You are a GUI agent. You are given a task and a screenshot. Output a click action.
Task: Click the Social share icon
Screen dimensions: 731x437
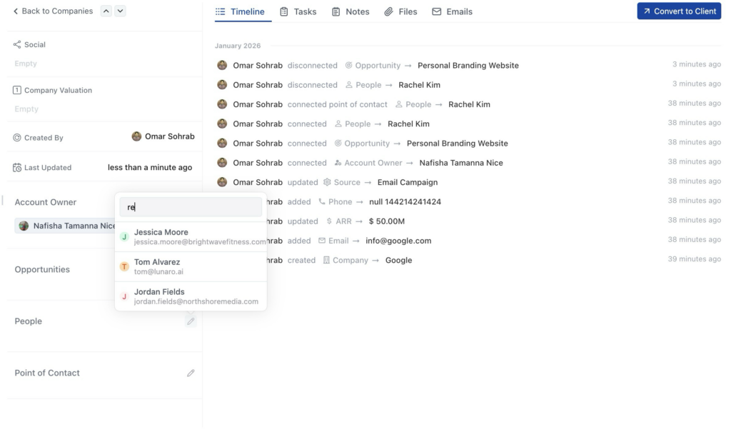pyautogui.click(x=17, y=44)
